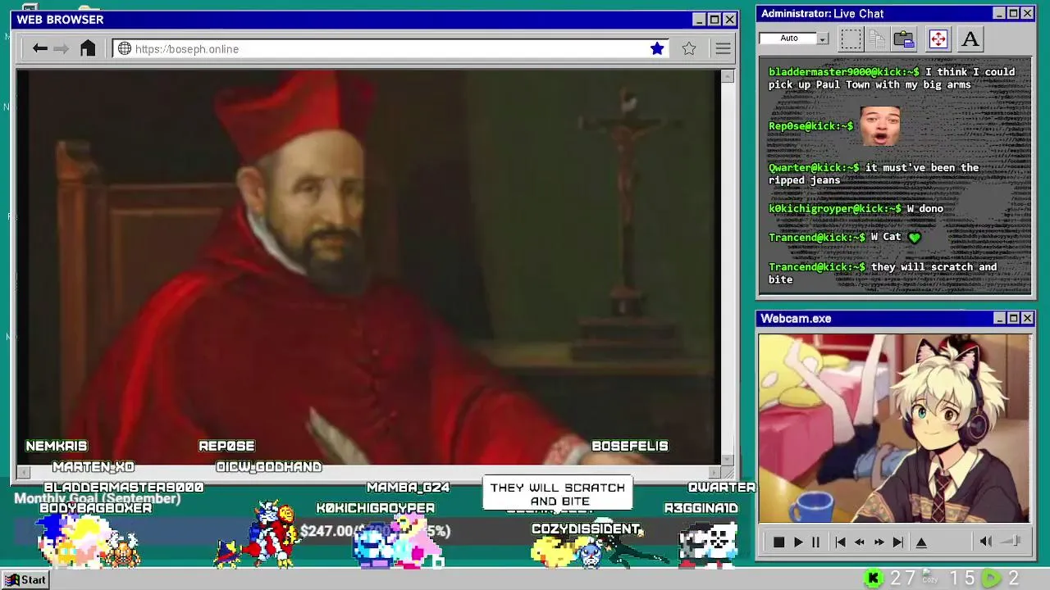Minimize the Live Chat window
This screenshot has height=590, width=1050.
pos(999,13)
